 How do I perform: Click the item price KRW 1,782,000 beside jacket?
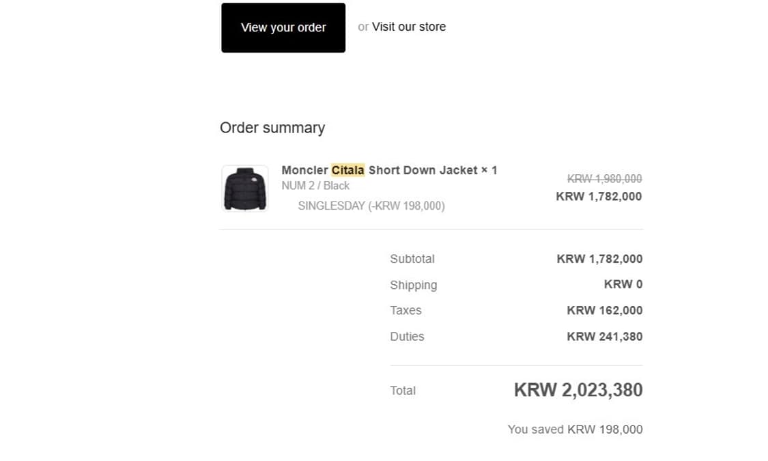click(x=599, y=196)
